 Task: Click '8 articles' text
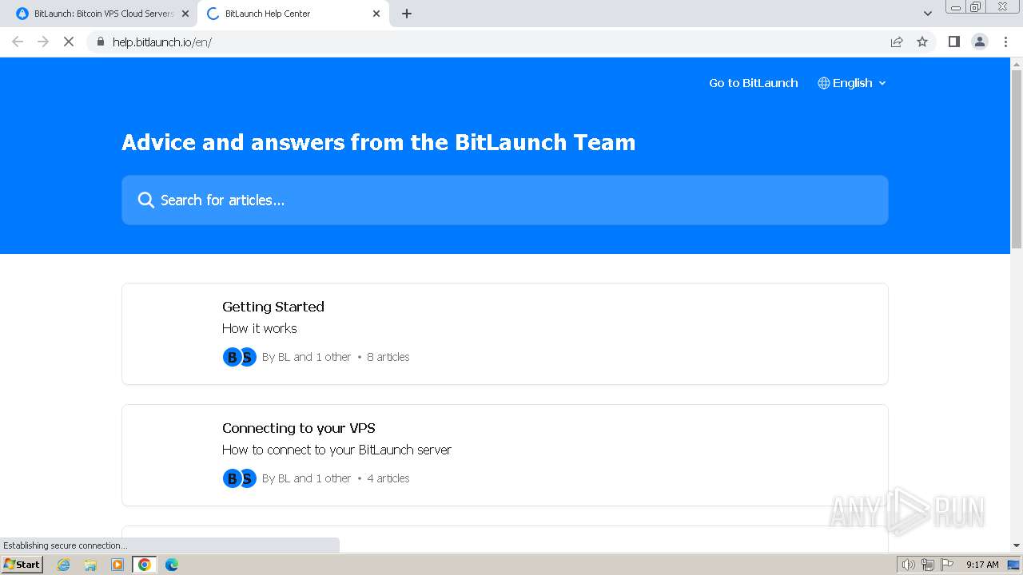click(x=388, y=357)
